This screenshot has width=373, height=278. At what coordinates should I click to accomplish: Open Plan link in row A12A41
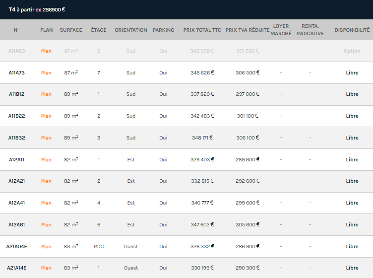point(46,203)
